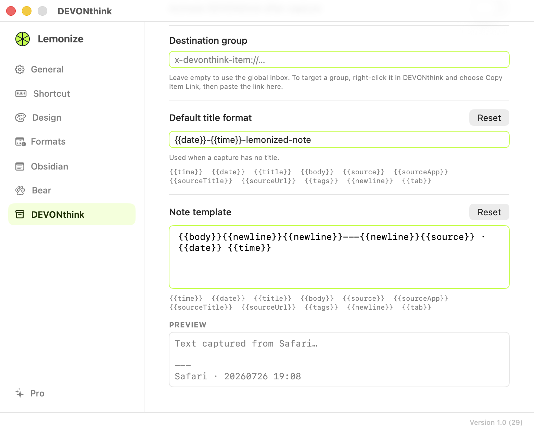Image resolution: width=534 pixels, height=432 pixels.
Task: Select the Bear tab
Action: (x=72, y=190)
